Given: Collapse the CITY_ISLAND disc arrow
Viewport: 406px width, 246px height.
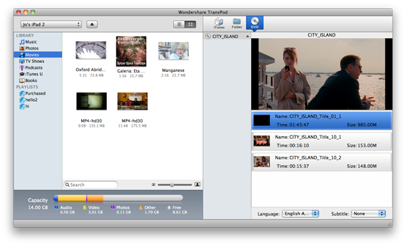Looking at the screenshot, I should (247, 37).
